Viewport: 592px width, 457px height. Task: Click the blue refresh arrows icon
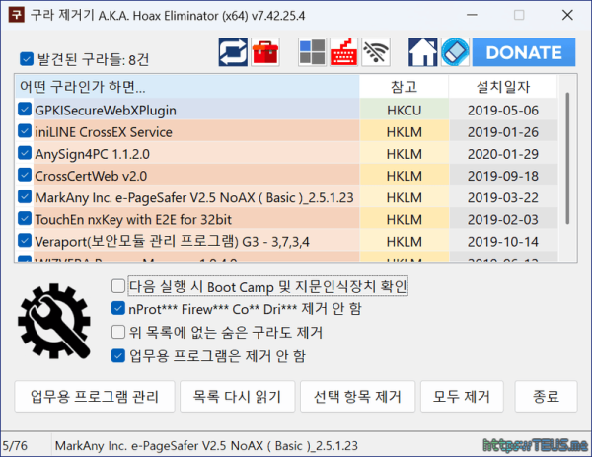(x=234, y=51)
